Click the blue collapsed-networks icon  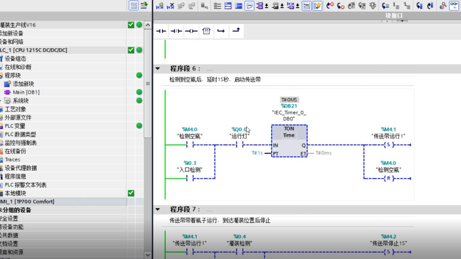[x=228, y=6]
